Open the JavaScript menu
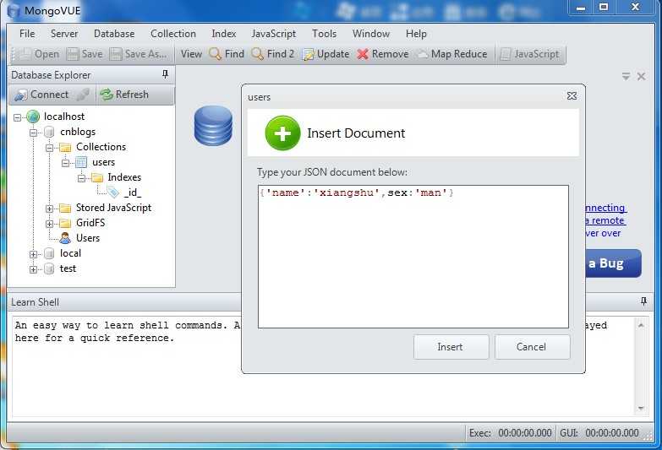Image resolution: width=662 pixels, height=450 pixels. [274, 34]
